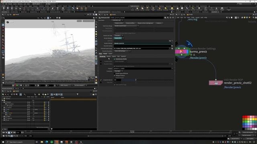Click the Stage path in viewport pane
Screen dimensions: 257x144
(16, 14)
